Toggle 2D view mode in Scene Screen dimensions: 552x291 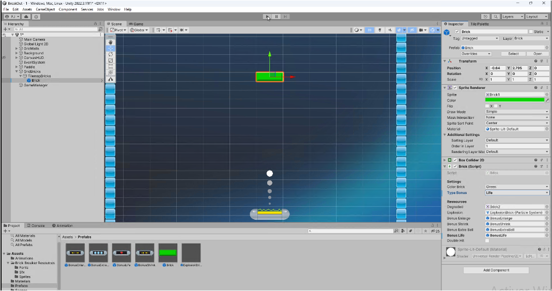(370, 30)
